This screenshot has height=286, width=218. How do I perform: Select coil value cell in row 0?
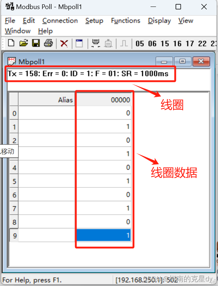pos(104,113)
